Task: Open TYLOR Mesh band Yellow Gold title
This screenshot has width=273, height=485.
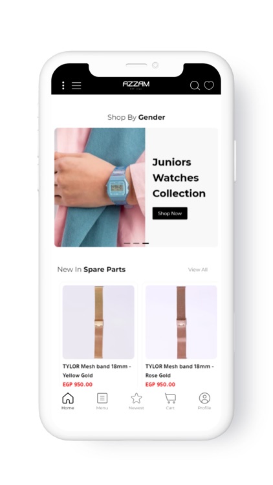Action: [x=96, y=371]
